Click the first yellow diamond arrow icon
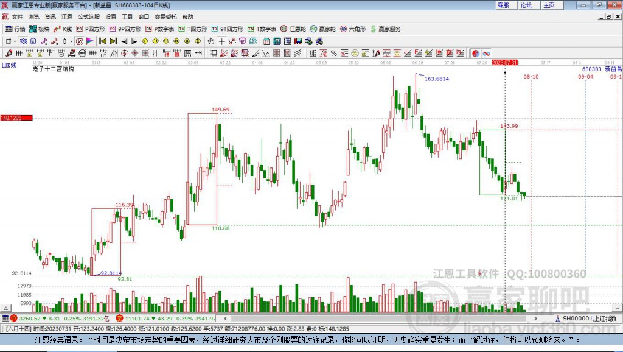This screenshot has height=352, width=623. [145, 41]
